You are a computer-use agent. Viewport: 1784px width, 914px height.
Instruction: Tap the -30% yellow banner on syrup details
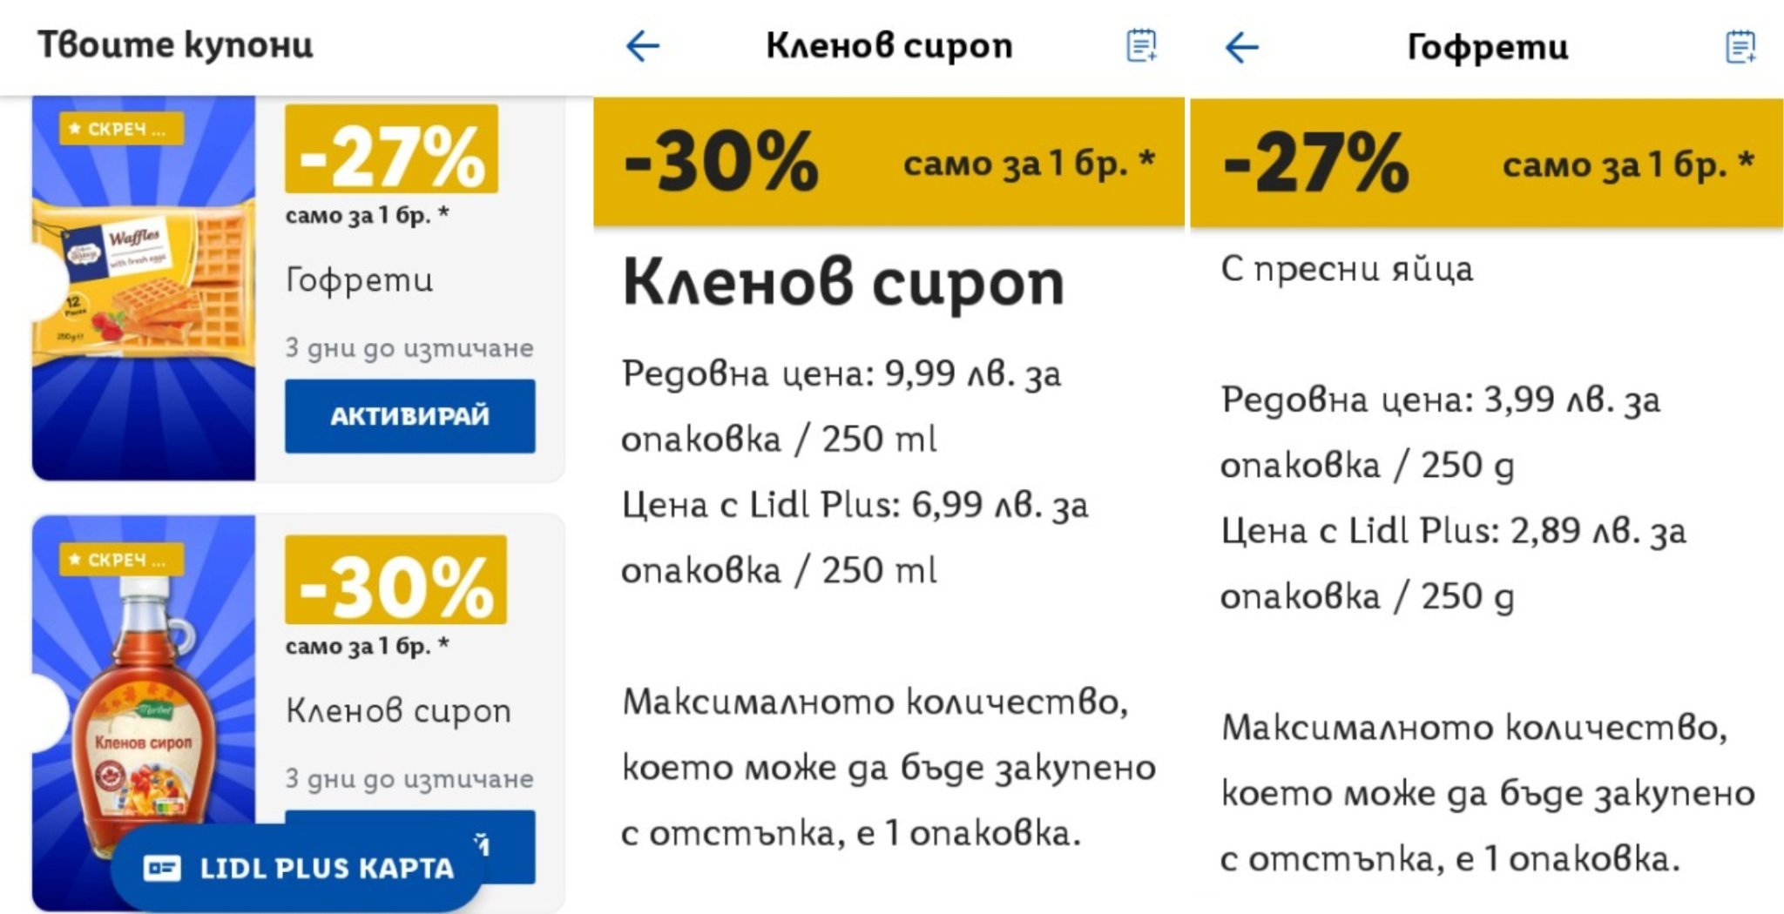click(889, 162)
